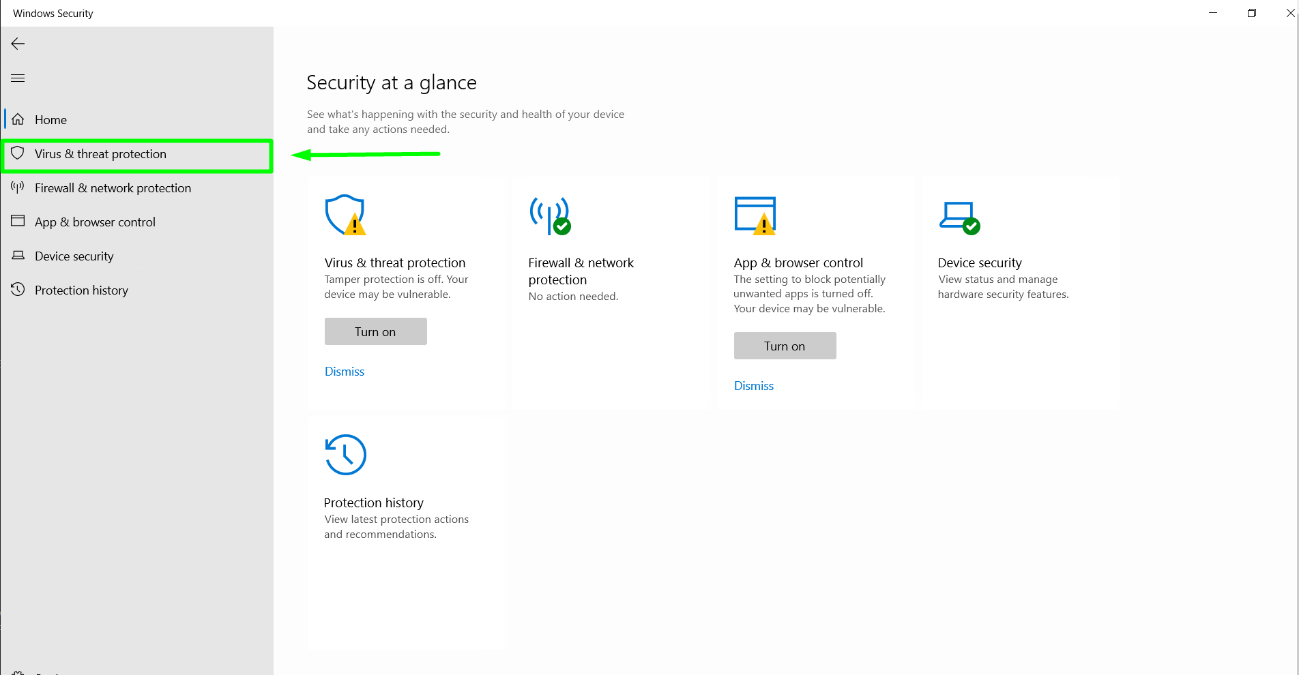Click the large shield warning icon on Virus card
Image resolution: width=1299 pixels, height=675 pixels.
click(345, 215)
